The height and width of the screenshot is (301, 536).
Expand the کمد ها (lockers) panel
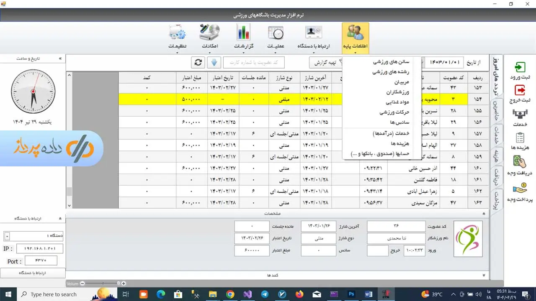coord(484,275)
